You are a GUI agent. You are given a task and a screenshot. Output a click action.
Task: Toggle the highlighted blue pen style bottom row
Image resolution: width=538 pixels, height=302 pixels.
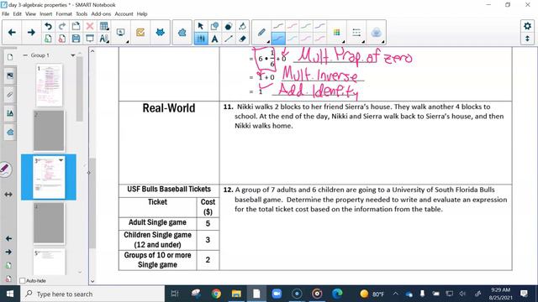coord(278,39)
